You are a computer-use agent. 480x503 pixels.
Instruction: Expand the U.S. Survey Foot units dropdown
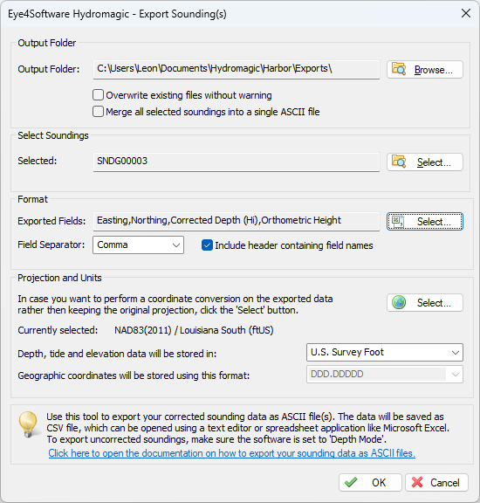pos(385,352)
